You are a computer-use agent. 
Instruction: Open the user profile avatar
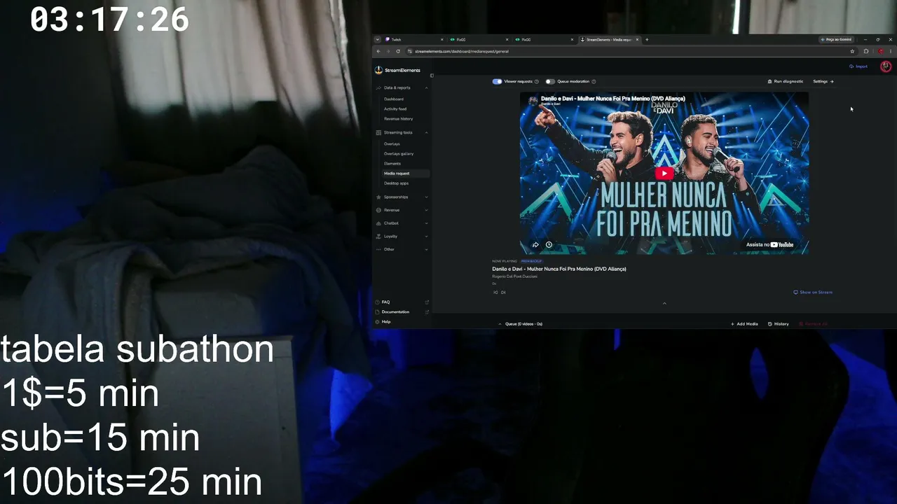coord(886,66)
